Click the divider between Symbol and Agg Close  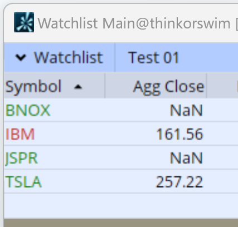coord(105,85)
